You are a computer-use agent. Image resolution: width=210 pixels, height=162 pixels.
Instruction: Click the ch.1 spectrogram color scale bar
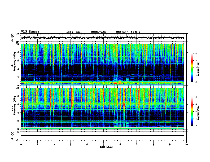(192, 68)
